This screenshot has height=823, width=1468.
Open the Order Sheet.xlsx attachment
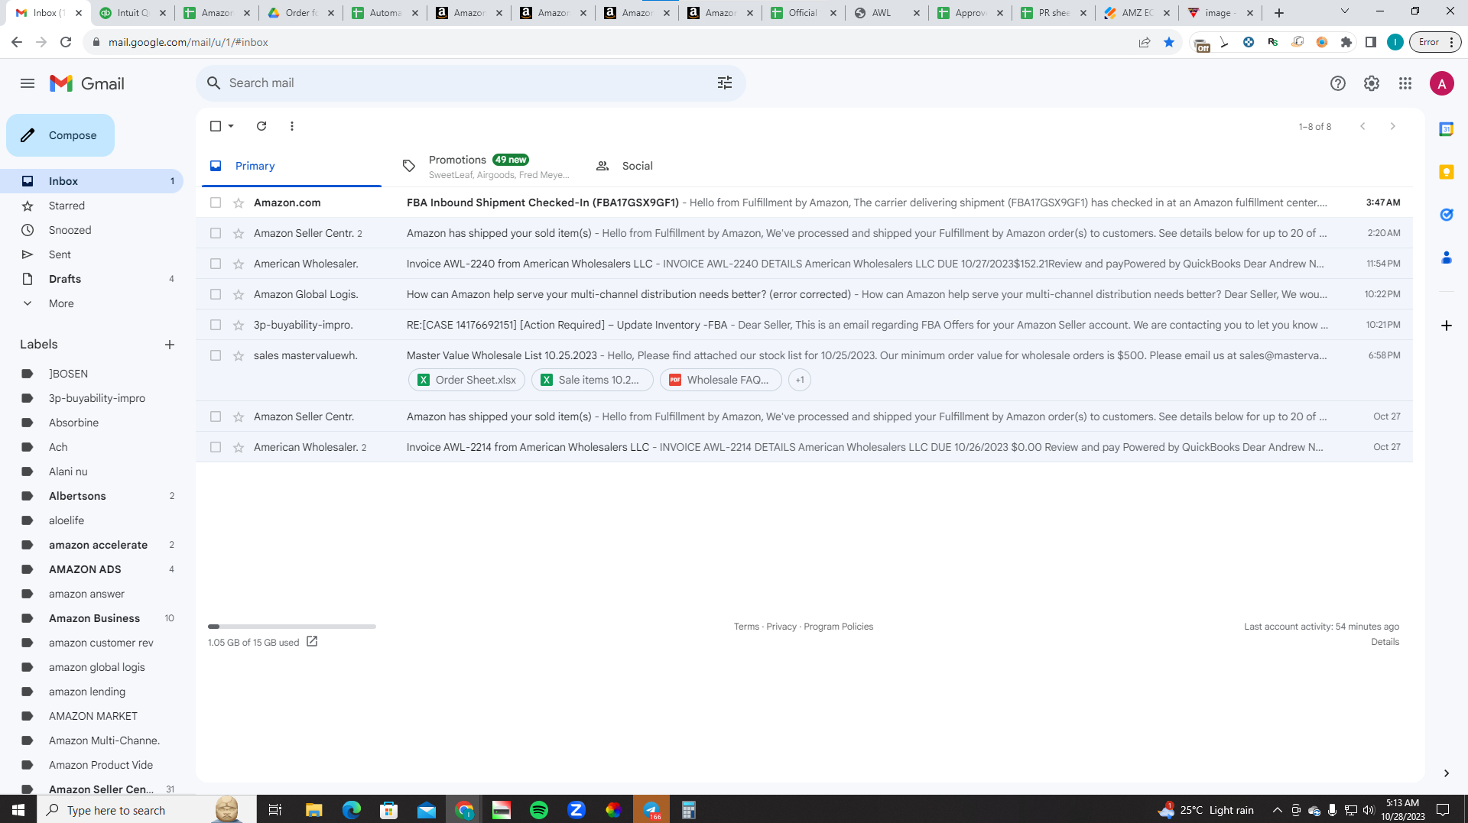(466, 380)
